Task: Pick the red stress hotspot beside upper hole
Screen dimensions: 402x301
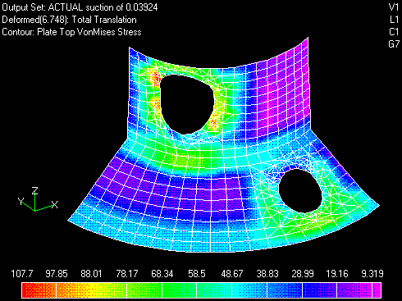Action: pos(157,79)
